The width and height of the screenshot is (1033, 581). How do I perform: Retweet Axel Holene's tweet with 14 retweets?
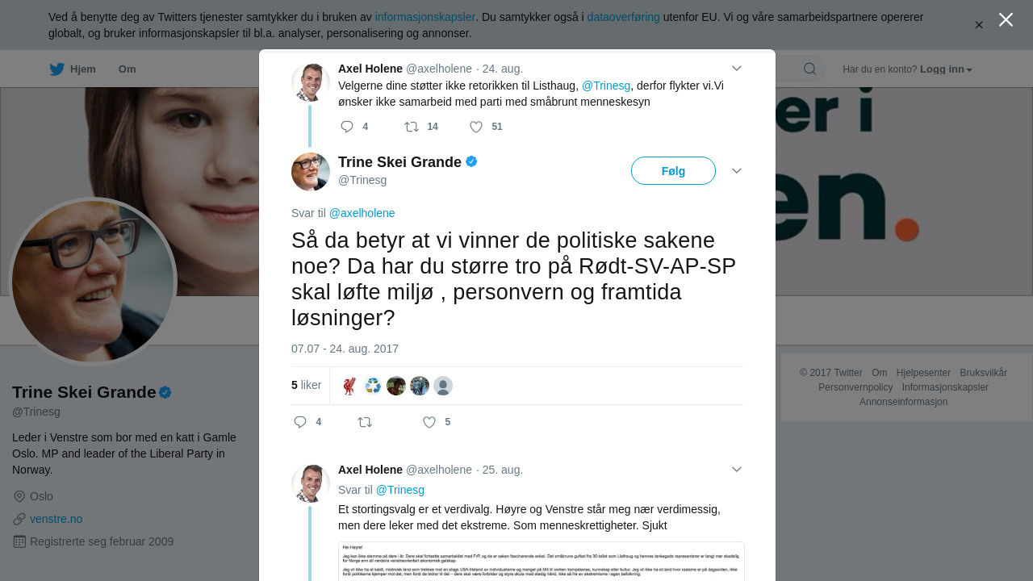(412, 127)
